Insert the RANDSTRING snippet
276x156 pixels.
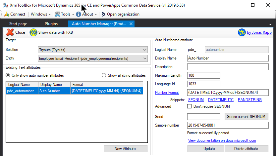[250, 100]
